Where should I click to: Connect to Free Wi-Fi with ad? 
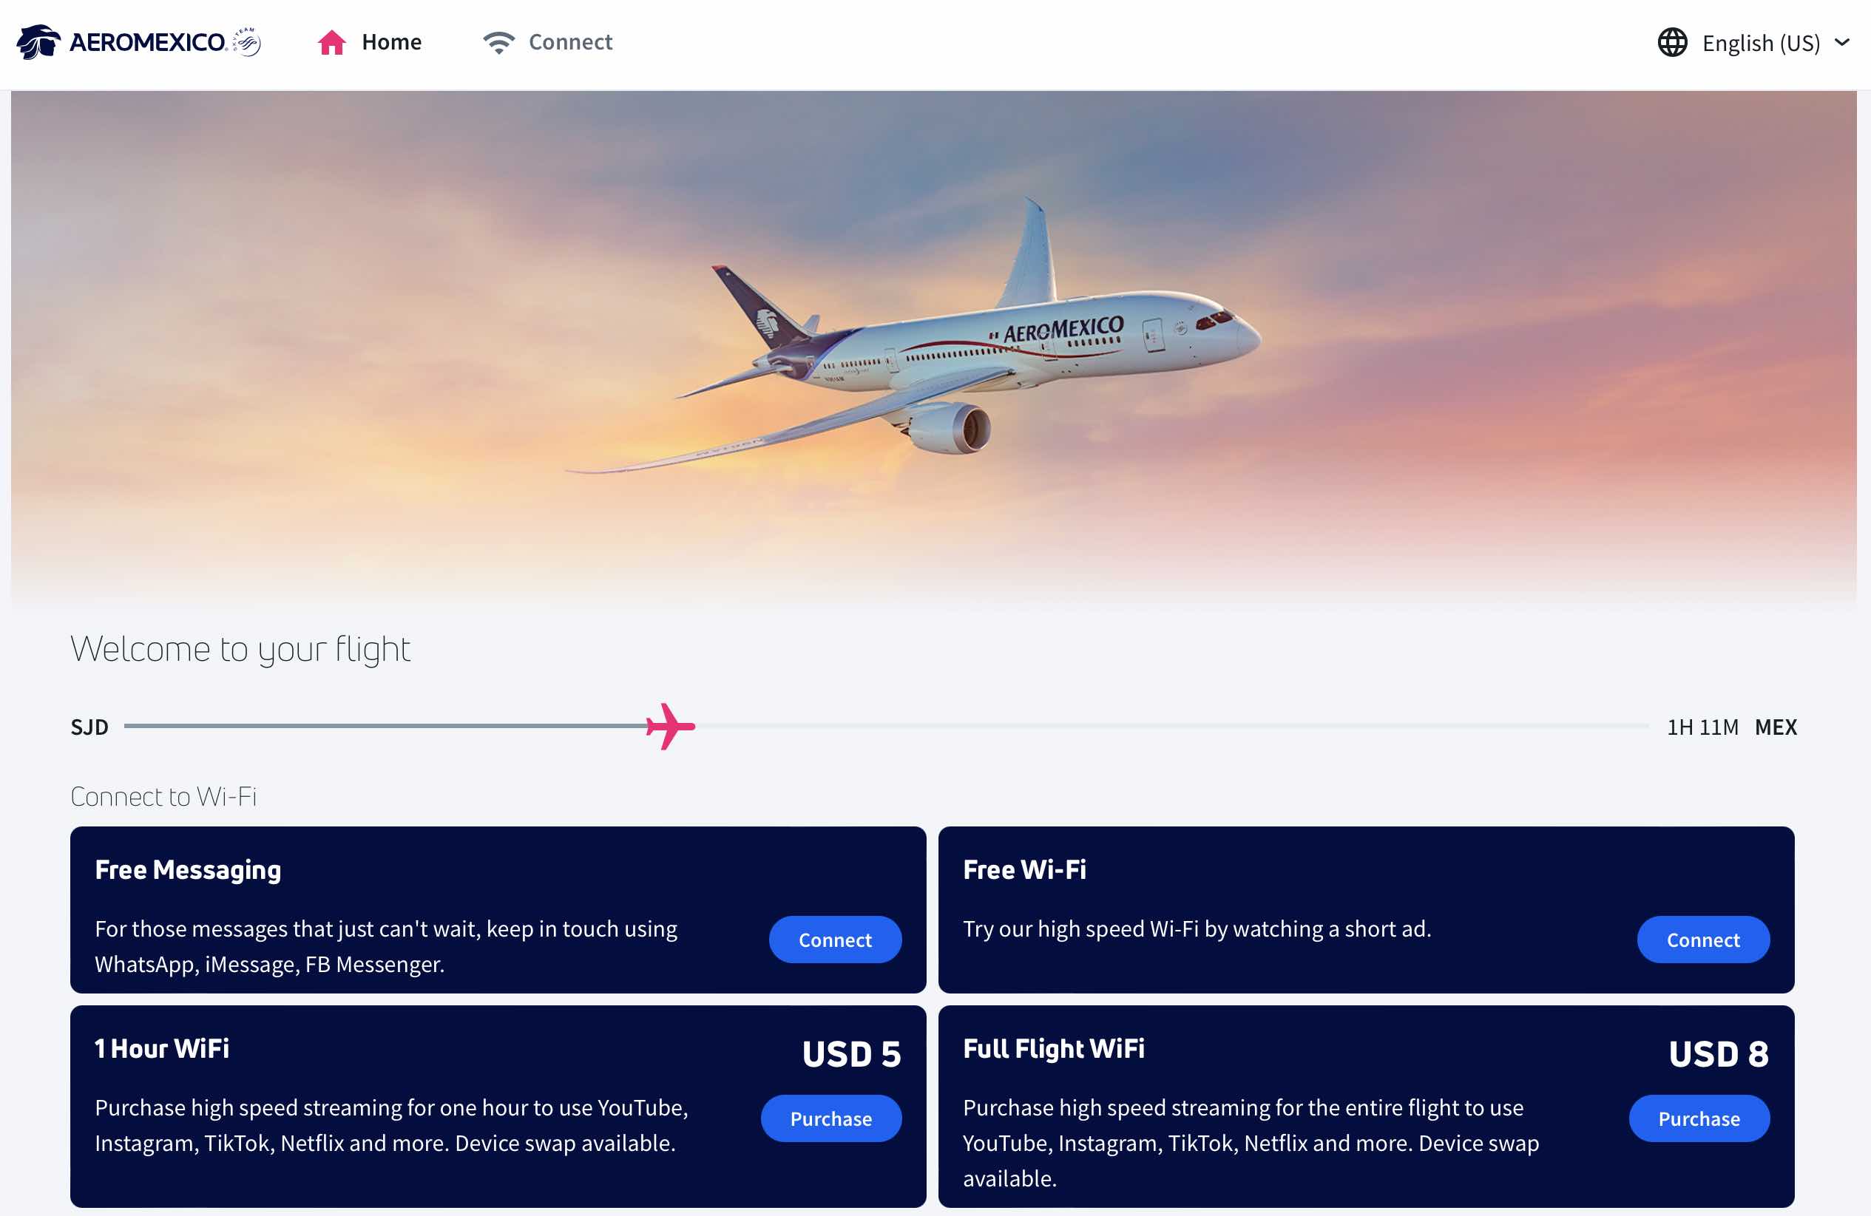(1702, 940)
